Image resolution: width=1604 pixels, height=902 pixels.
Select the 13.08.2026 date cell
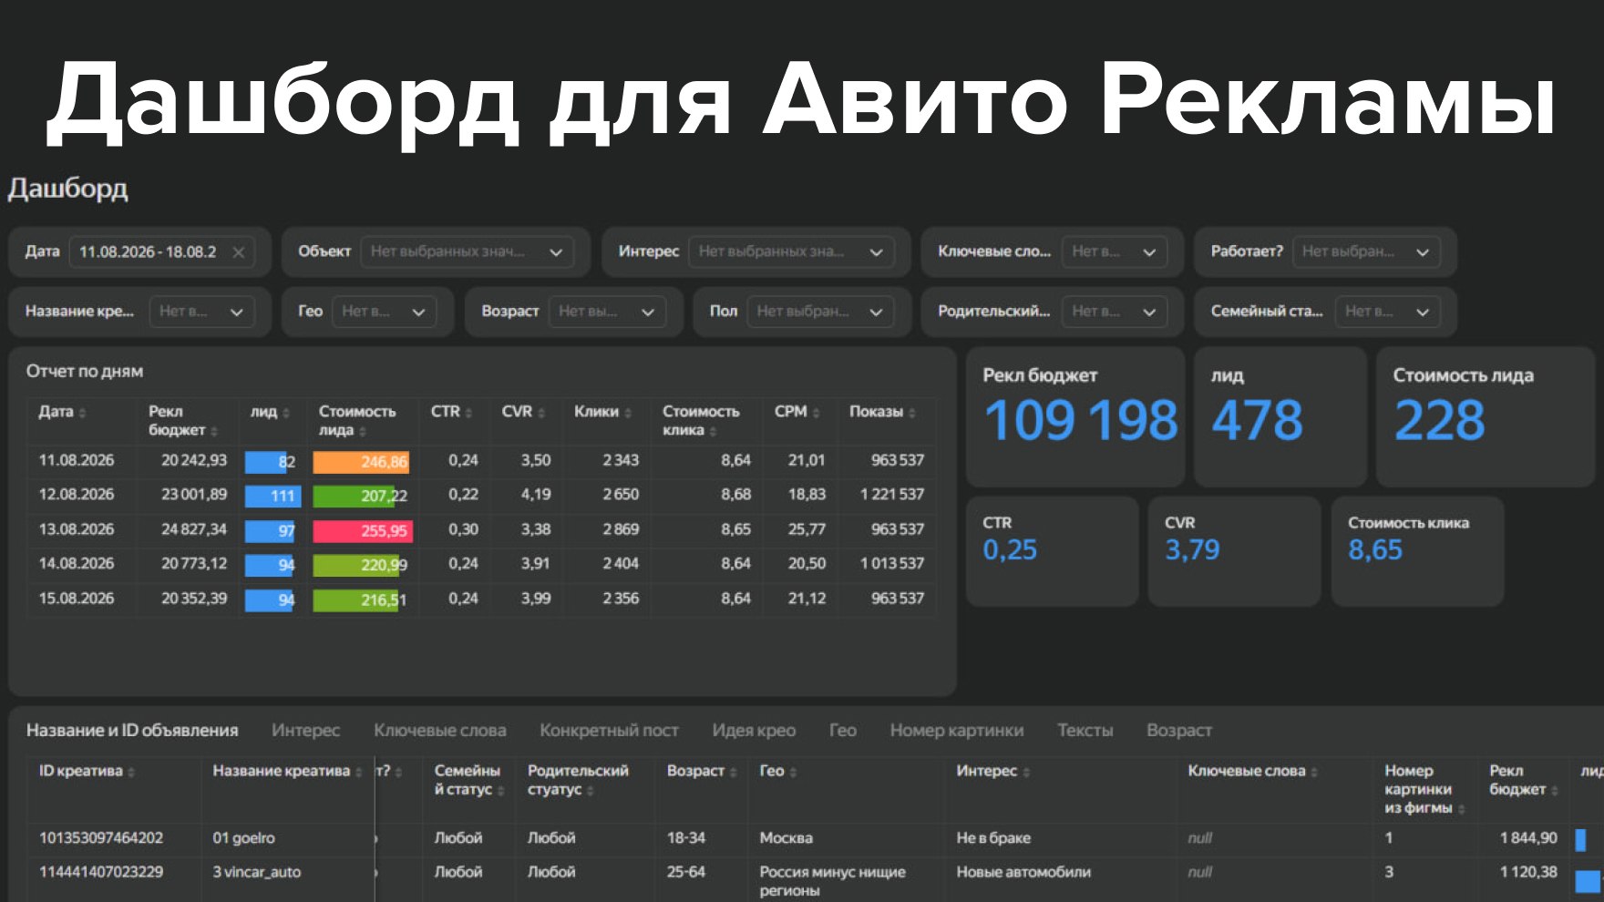coord(77,529)
